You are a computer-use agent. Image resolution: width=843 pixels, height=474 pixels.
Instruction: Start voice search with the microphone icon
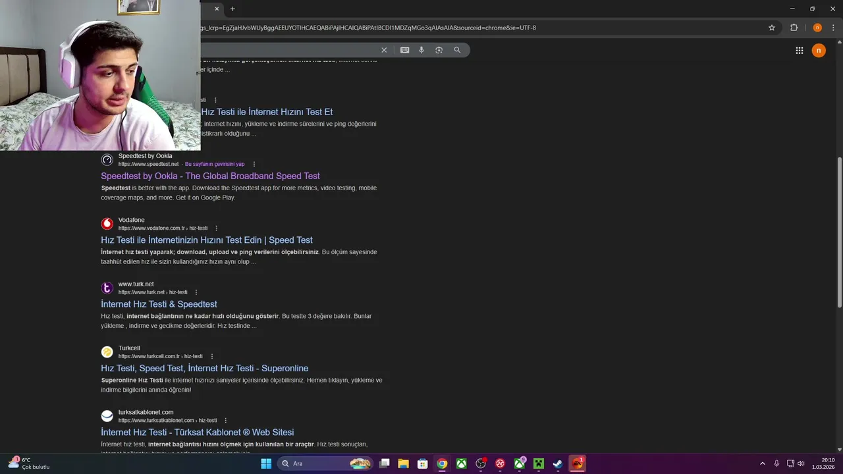coord(421,50)
